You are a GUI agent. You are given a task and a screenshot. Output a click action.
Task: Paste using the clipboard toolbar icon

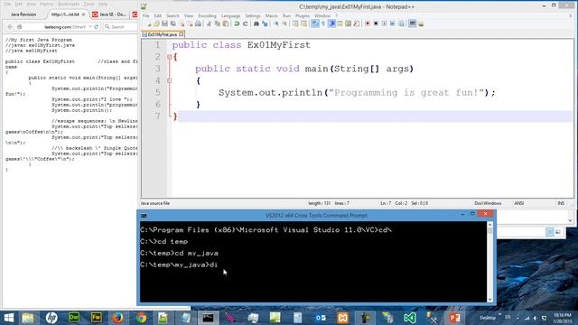225,23
